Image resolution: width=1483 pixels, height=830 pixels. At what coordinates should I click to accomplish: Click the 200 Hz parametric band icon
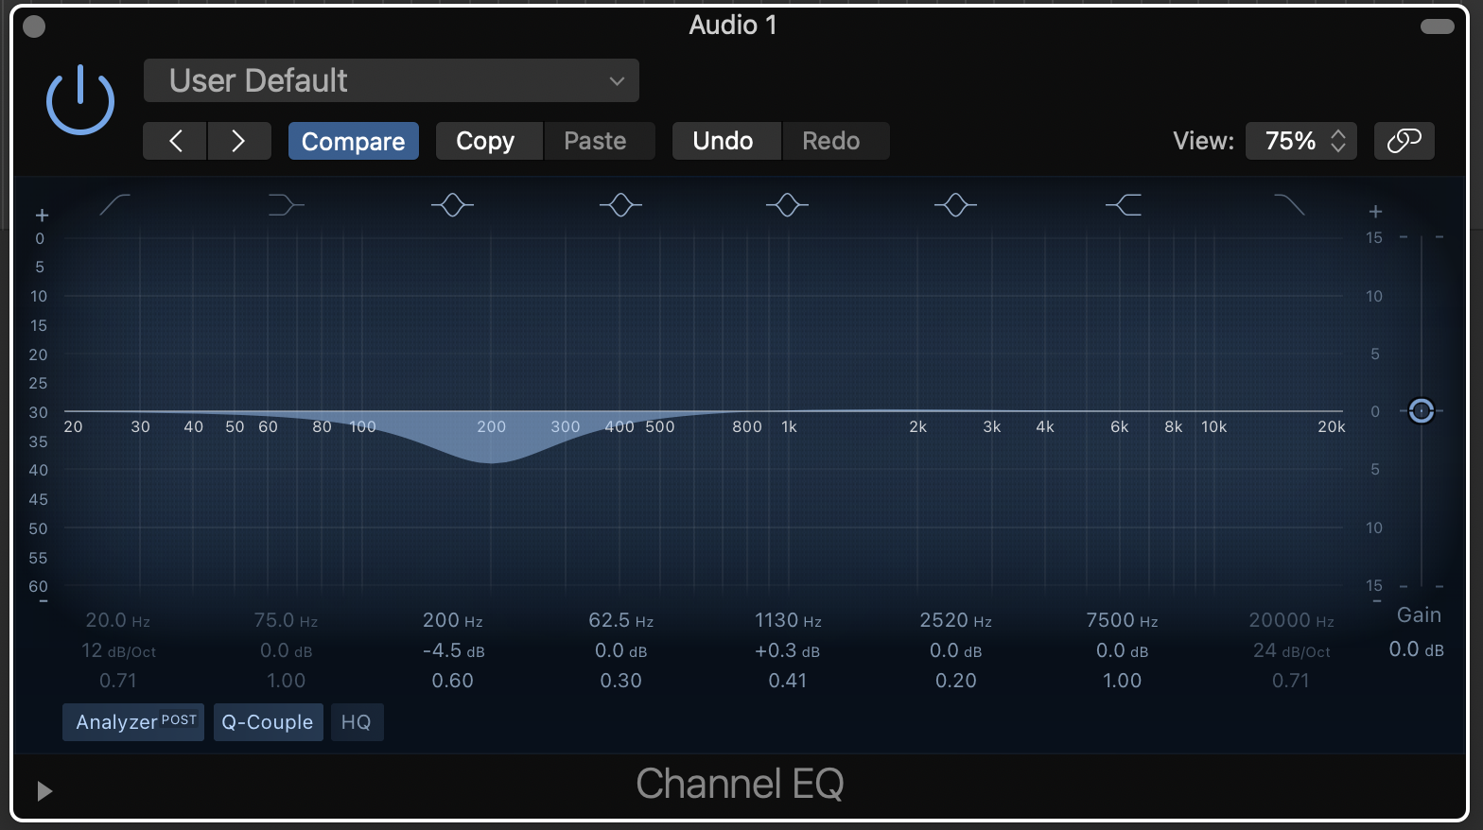pyautogui.click(x=452, y=204)
